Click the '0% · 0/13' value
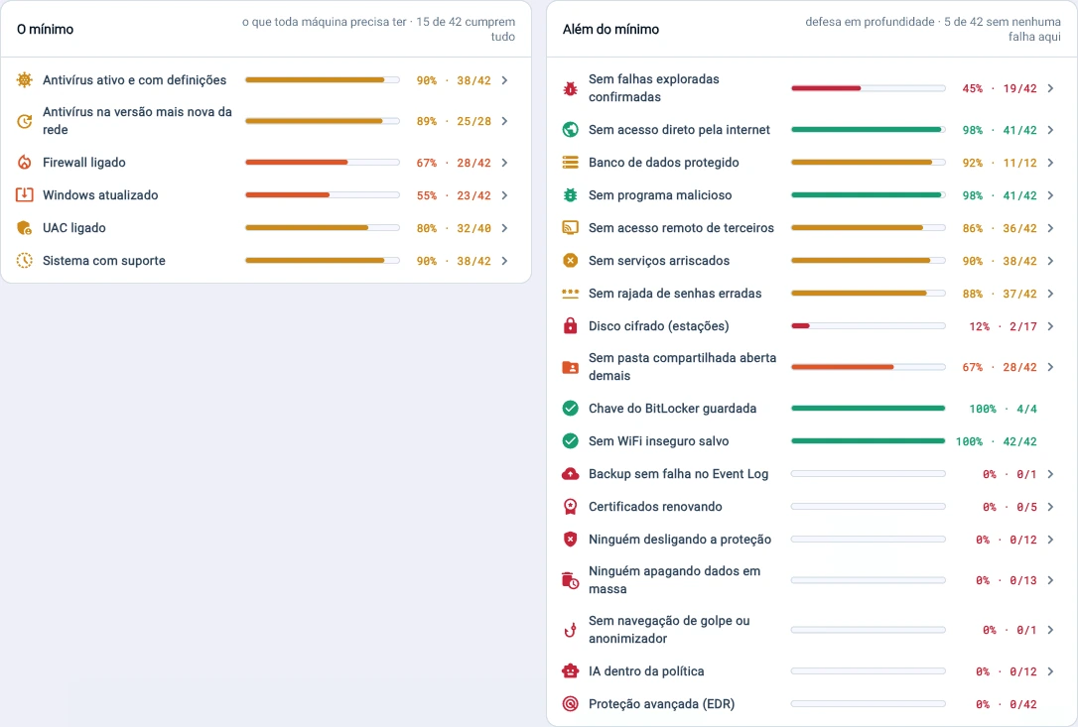 click(1007, 580)
